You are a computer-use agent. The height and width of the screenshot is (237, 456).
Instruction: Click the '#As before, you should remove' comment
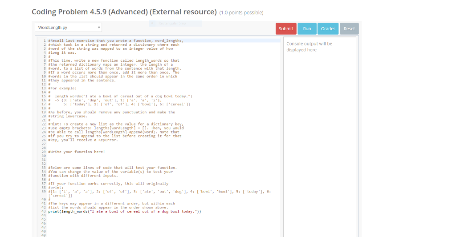tap(112, 112)
